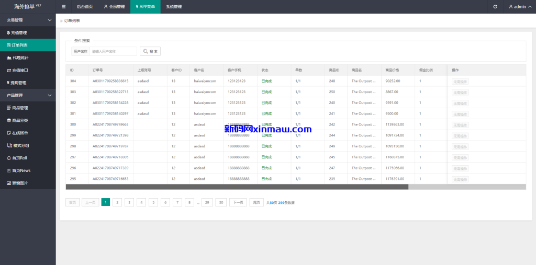This screenshot has width=536, height=265.
Task: Click the 搜索 search button
Action: pyautogui.click(x=150, y=51)
